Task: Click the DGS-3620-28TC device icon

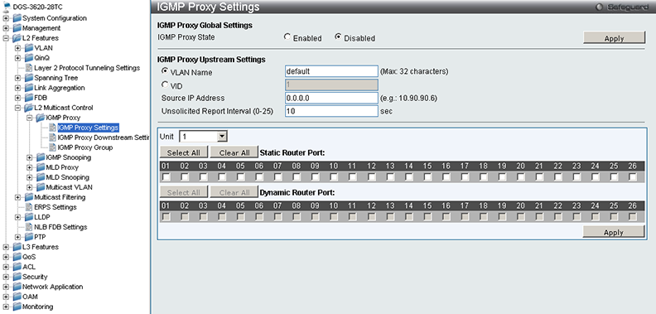Action: tap(7, 7)
